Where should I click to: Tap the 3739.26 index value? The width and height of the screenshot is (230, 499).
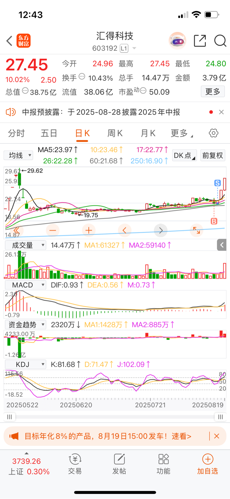click(26, 461)
